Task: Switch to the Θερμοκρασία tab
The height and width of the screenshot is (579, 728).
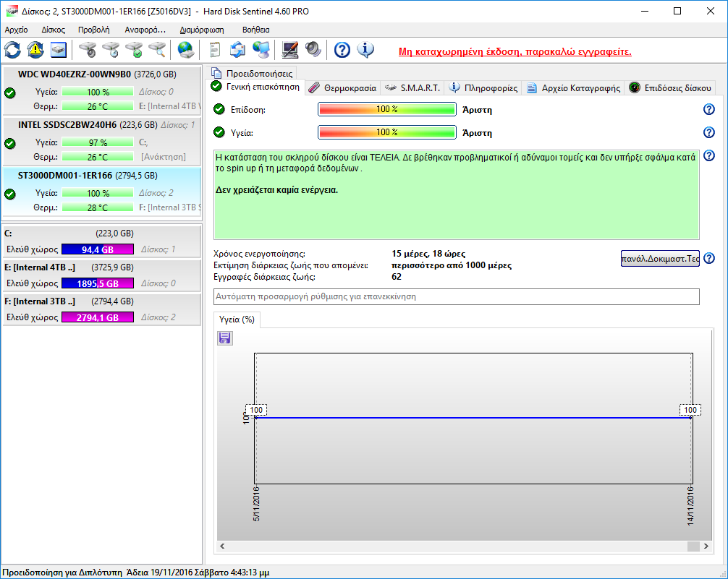Action: pos(343,88)
